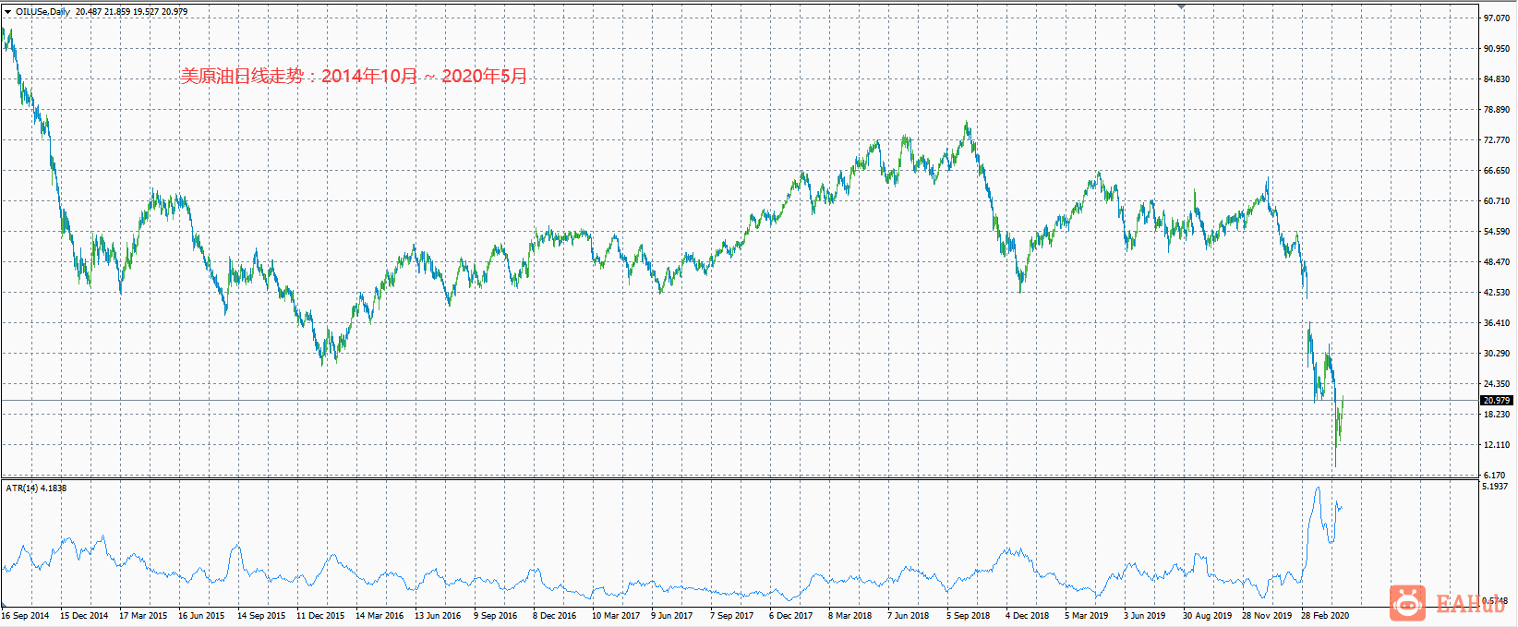
Task: Click the chart shift triangle marker on top edge
Action: [1181, 6]
